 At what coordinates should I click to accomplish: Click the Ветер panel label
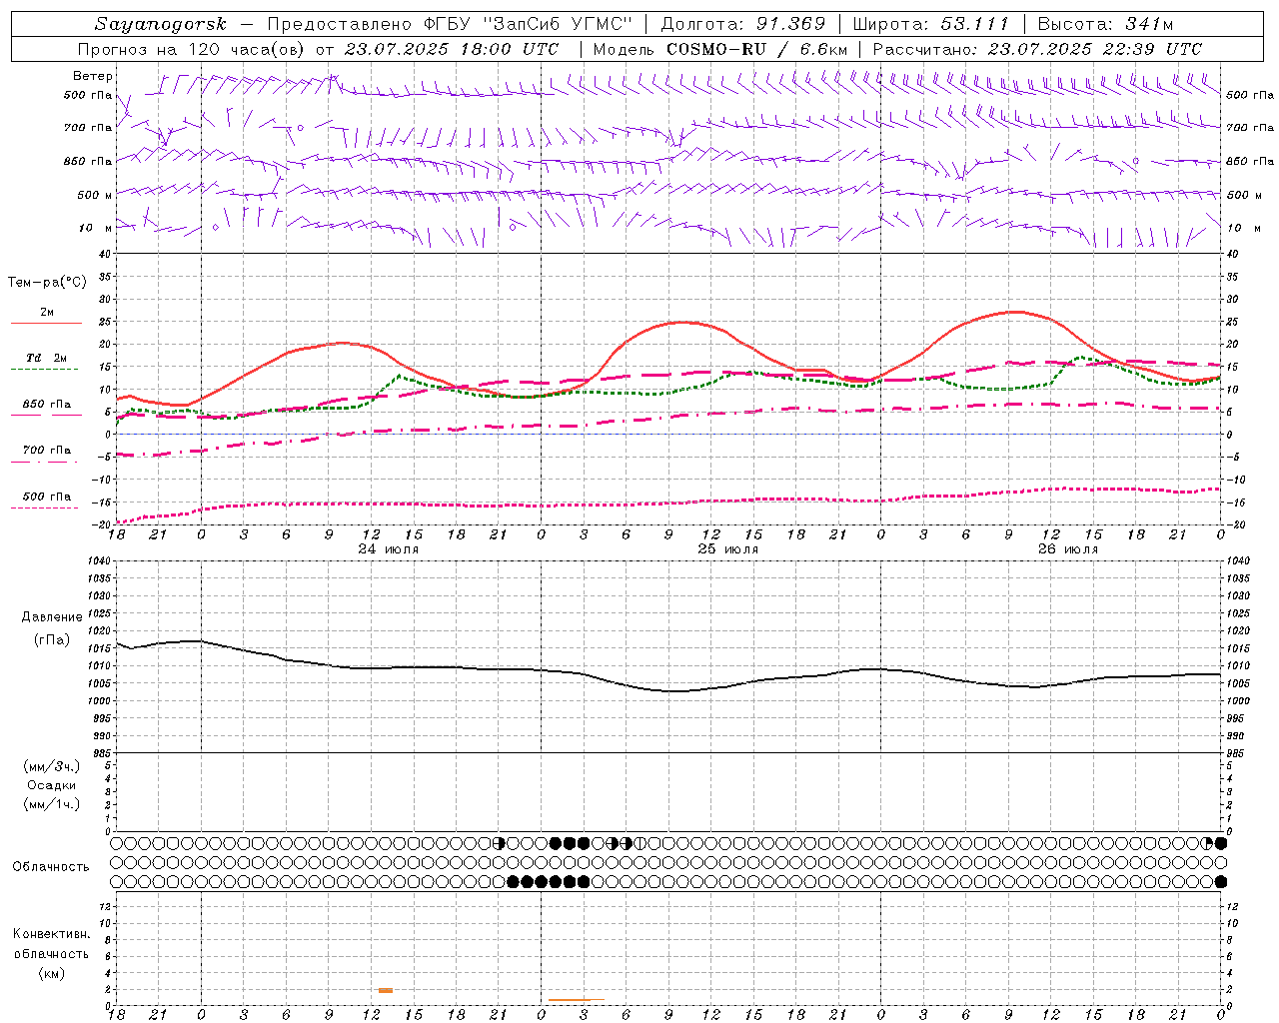pos(93,76)
